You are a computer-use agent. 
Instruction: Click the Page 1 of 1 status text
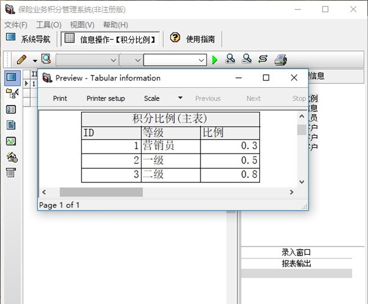coord(59,205)
